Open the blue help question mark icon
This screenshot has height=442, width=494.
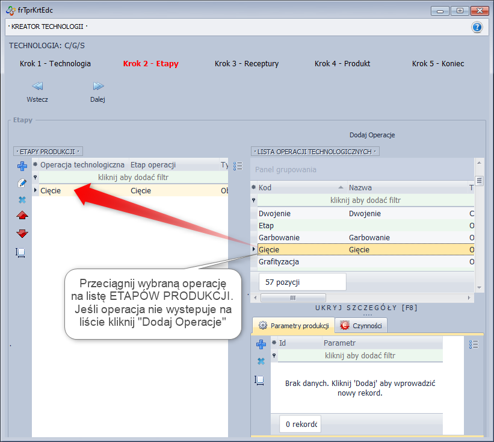tap(477, 27)
